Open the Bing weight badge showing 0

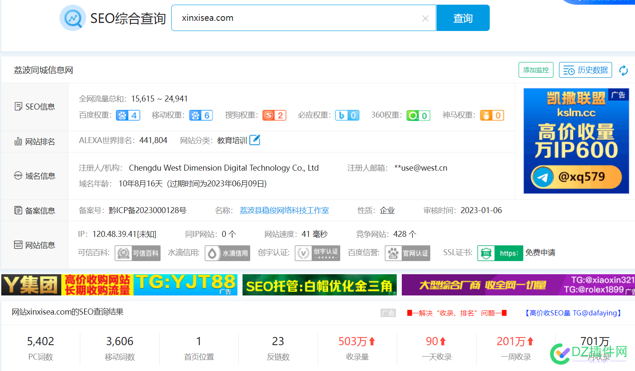347,115
